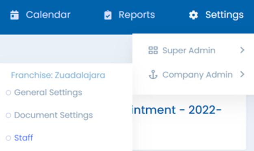The image size is (254, 151).
Task: Select the General Settings radio circle
Action: click(8, 93)
